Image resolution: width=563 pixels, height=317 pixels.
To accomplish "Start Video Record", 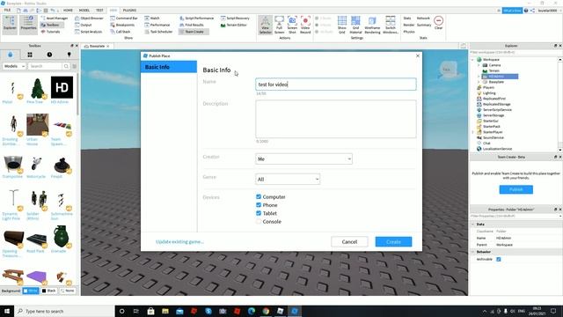I will click(305, 25).
